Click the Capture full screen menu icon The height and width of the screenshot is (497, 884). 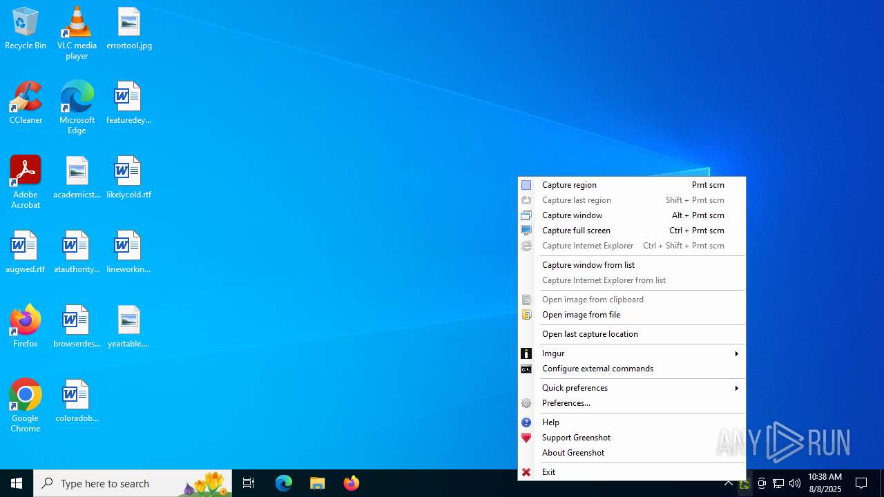526,231
